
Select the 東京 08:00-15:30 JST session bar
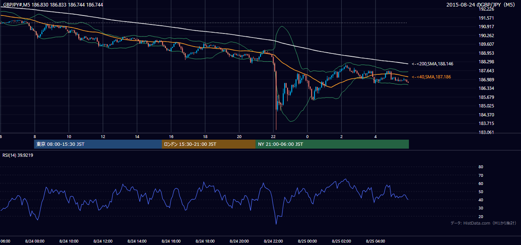98,144
